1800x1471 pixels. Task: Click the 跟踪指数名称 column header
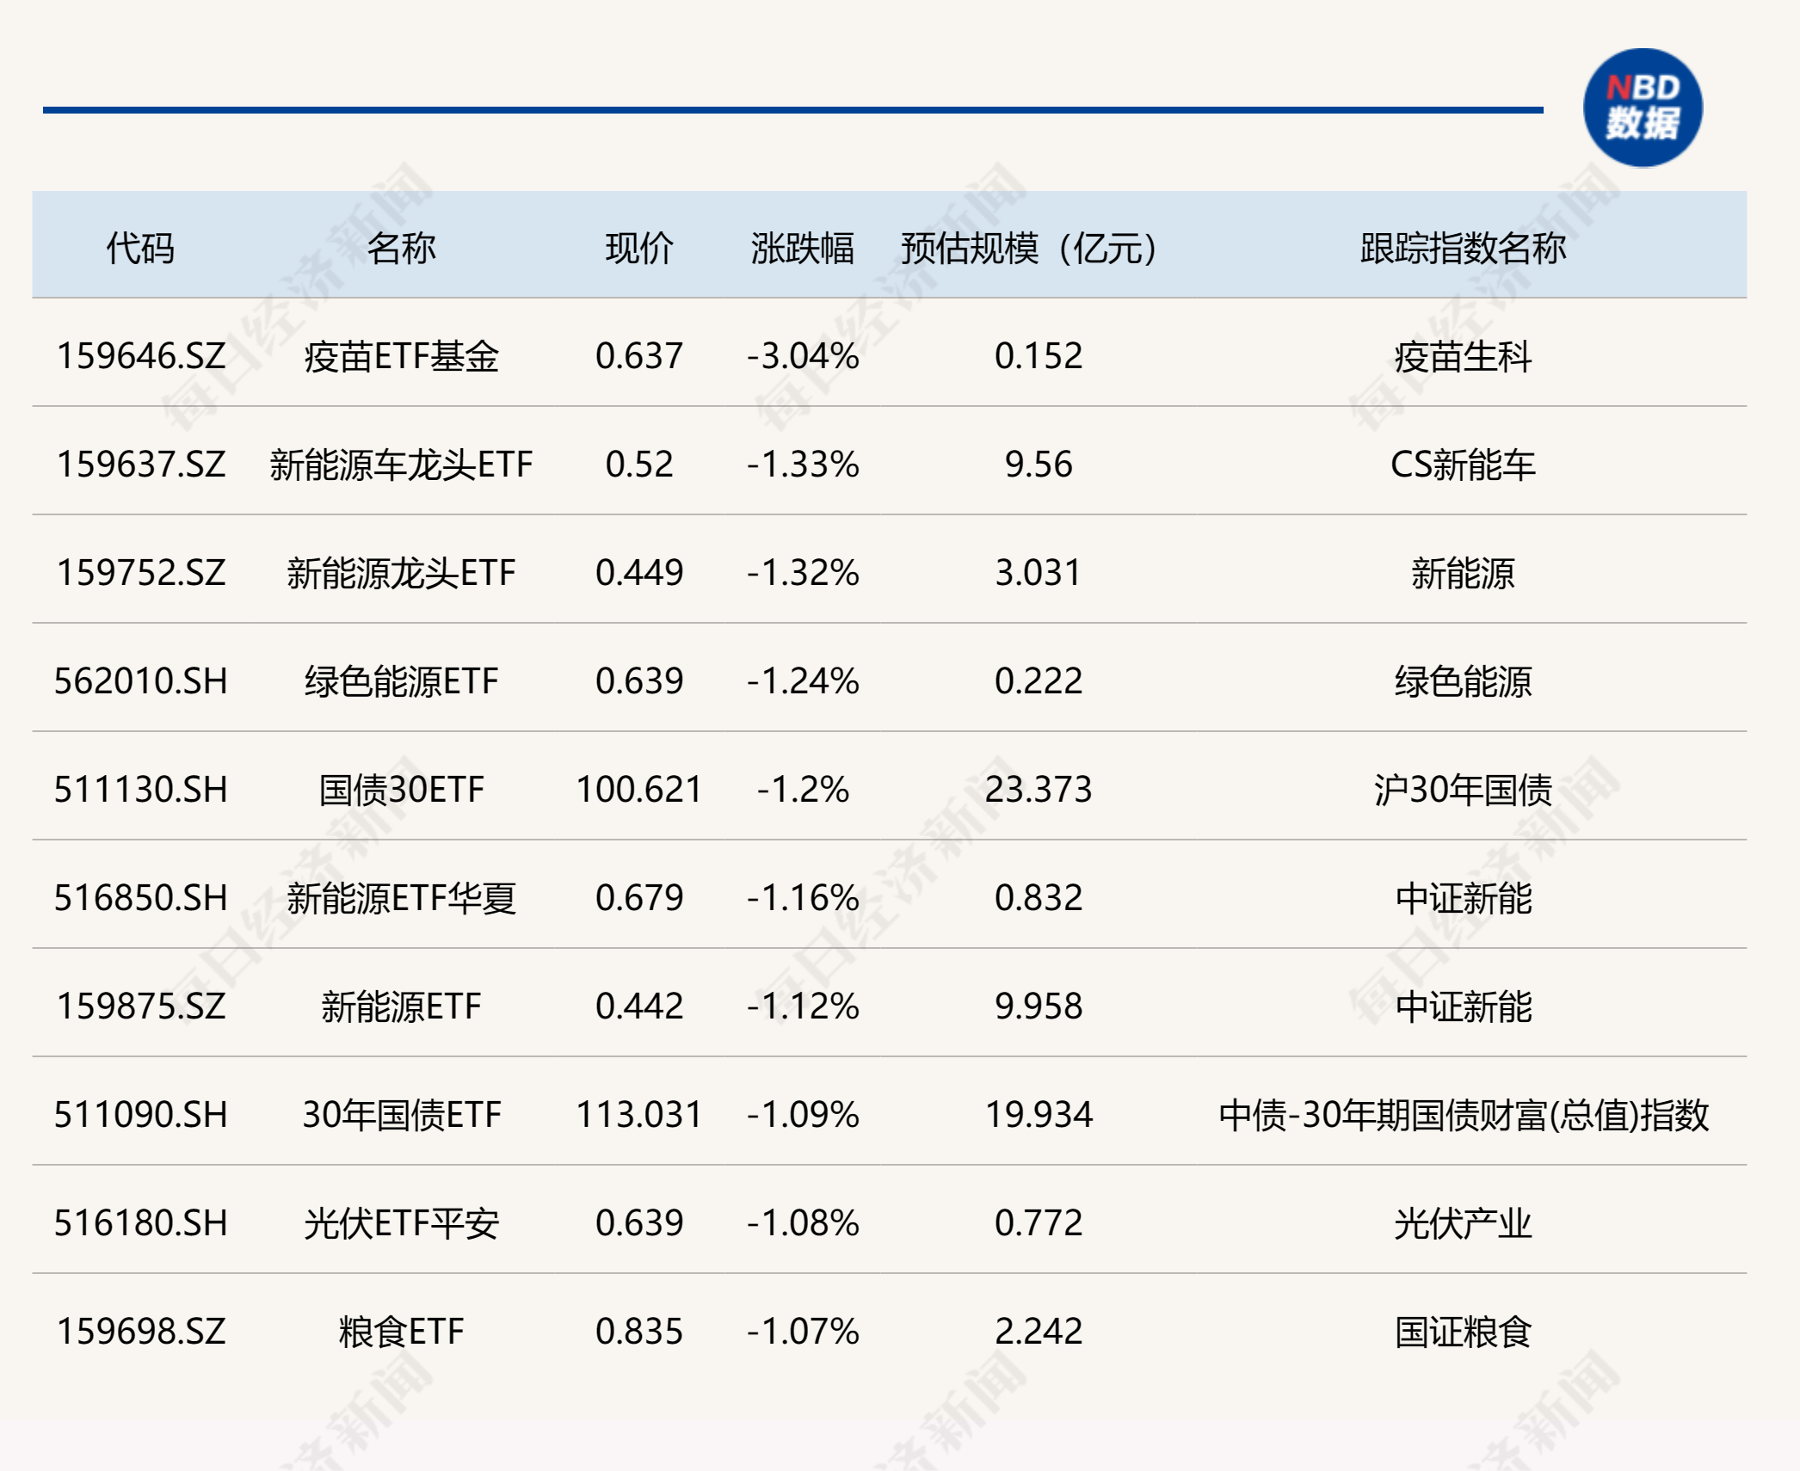point(1463,249)
